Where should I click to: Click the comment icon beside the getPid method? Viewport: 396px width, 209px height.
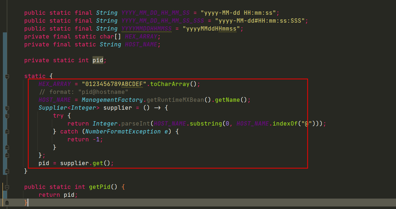pos(7,187)
